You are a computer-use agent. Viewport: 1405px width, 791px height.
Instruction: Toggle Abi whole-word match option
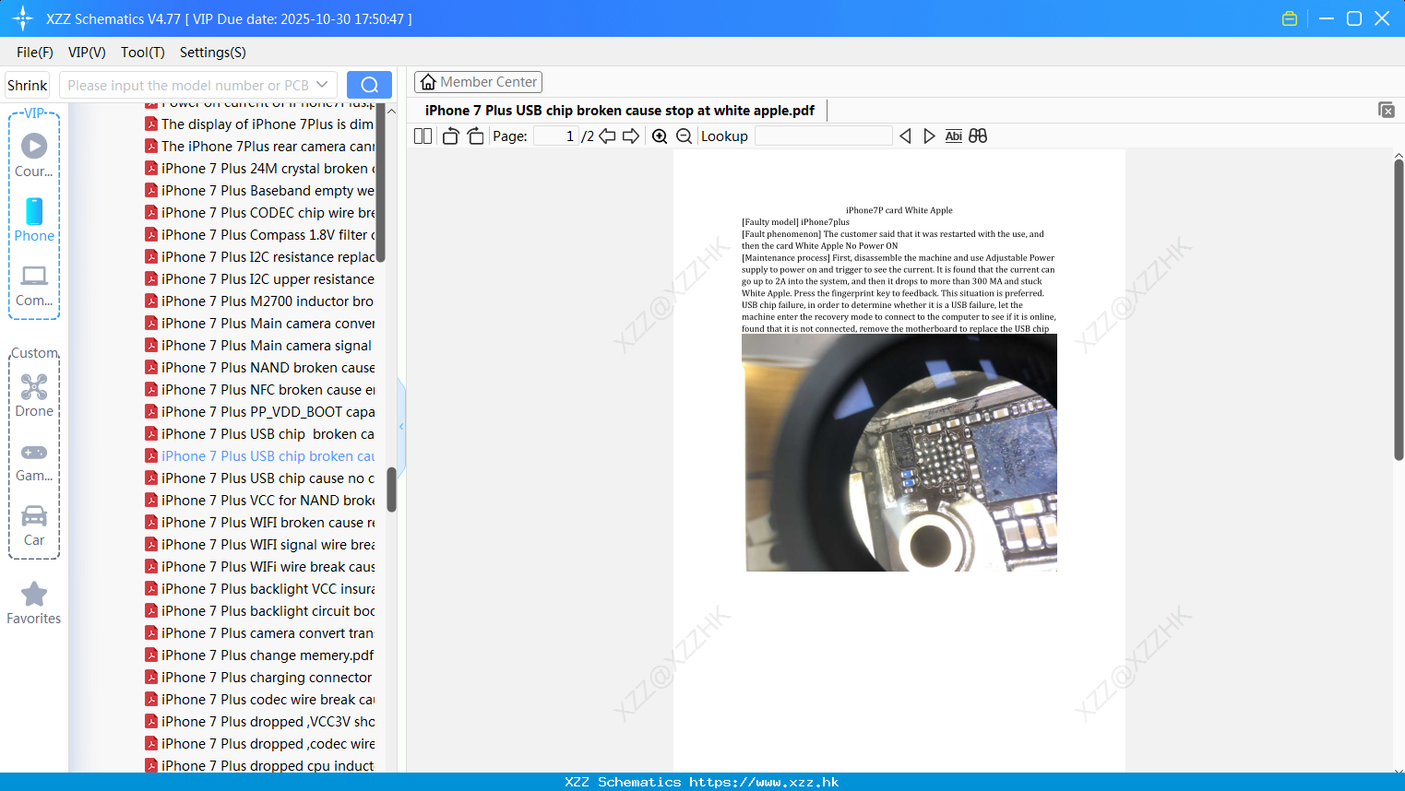953,136
